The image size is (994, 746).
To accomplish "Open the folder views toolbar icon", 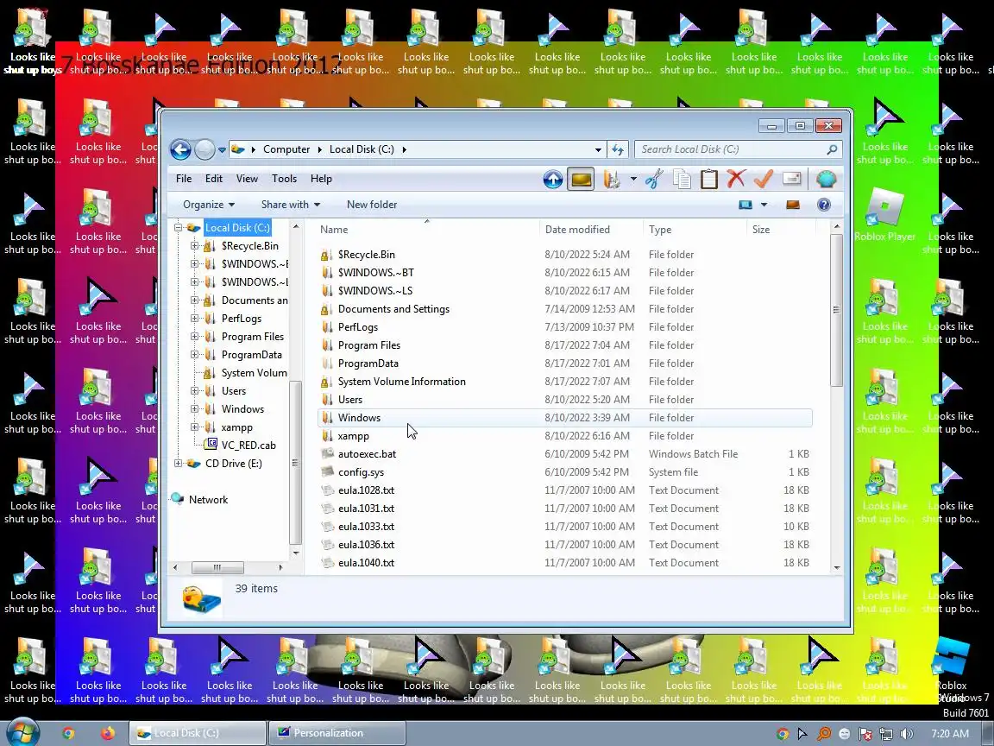I will click(x=612, y=180).
